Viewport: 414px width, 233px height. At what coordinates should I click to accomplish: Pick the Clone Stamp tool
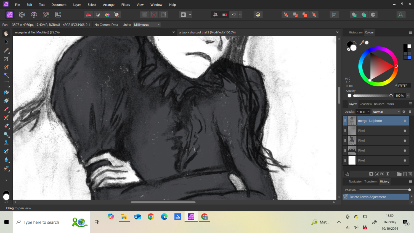tap(6, 143)
